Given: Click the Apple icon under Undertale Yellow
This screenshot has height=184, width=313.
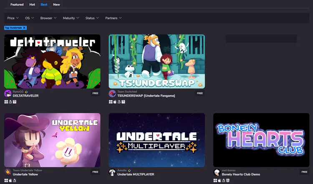Looking at the screenshot, I should click(x=10, y=181).
